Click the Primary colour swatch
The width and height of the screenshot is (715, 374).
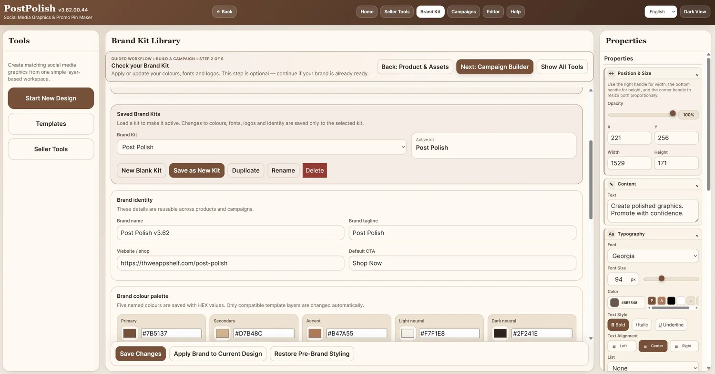tap(130, 334)
